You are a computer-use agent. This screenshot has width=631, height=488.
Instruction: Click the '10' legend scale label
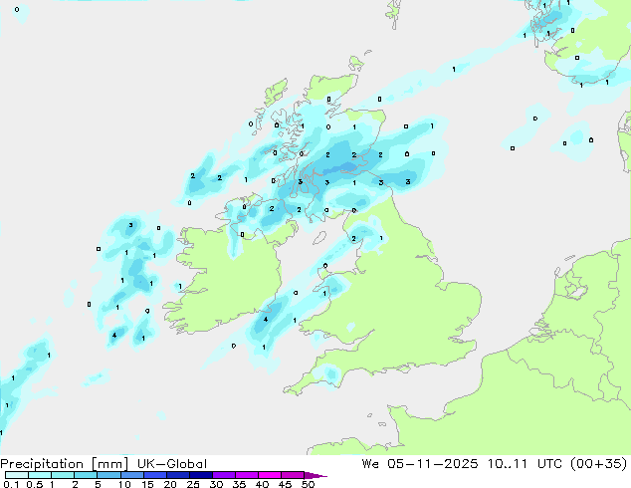coord(124,484)
